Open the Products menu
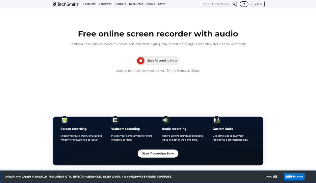Screen dimensions: 316x183 tap(89, 4)
